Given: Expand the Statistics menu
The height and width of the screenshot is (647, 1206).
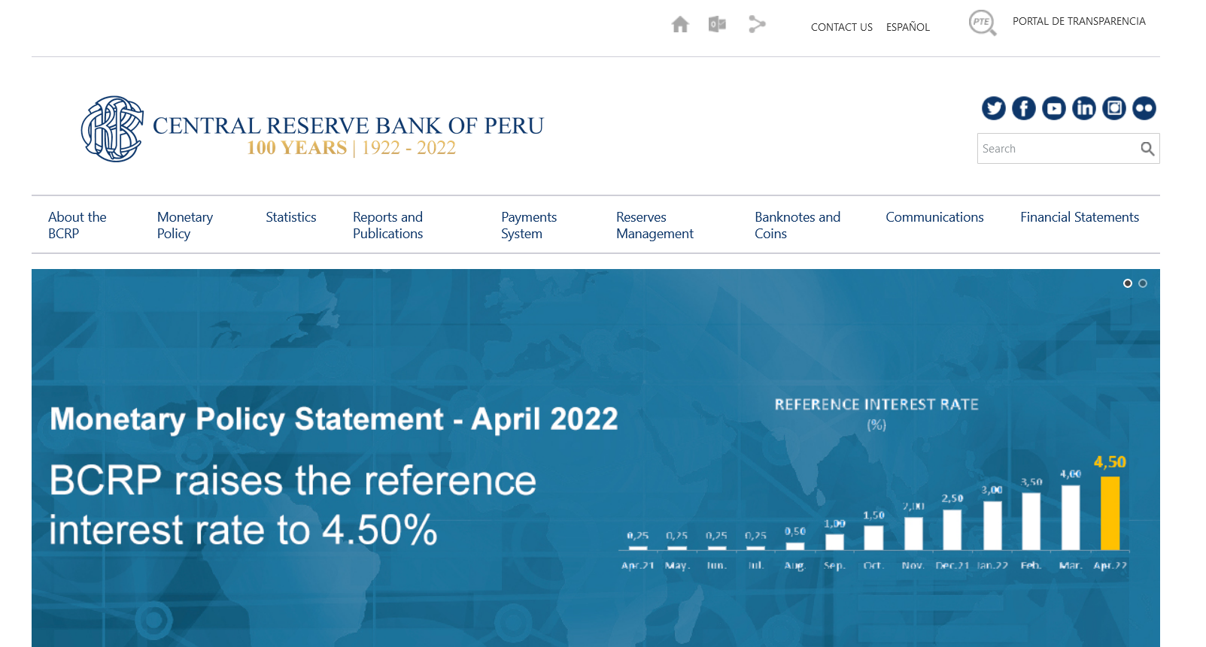Looking at the screenshot, I should click(290, 217).
